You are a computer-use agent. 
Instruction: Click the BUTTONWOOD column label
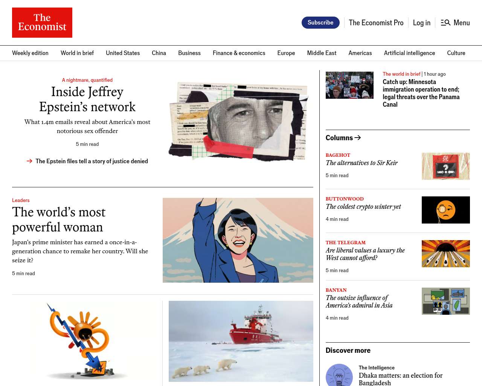(345, 199)
